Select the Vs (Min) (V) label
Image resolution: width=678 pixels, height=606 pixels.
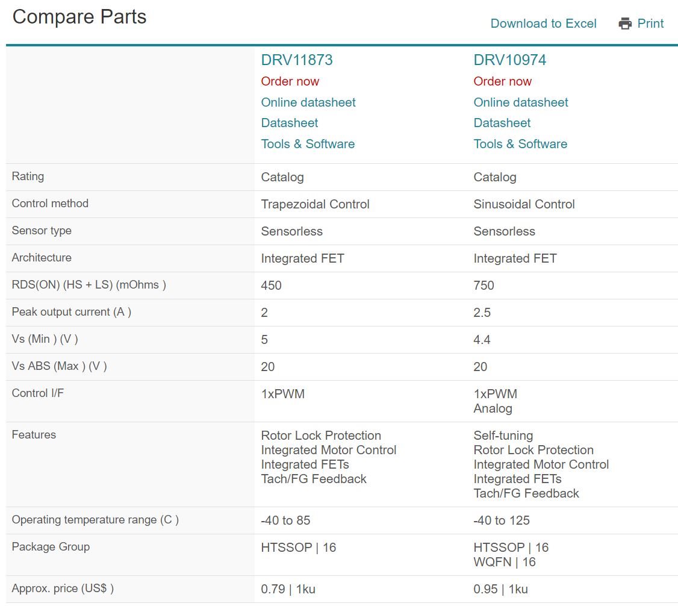(x=45, y=339)
